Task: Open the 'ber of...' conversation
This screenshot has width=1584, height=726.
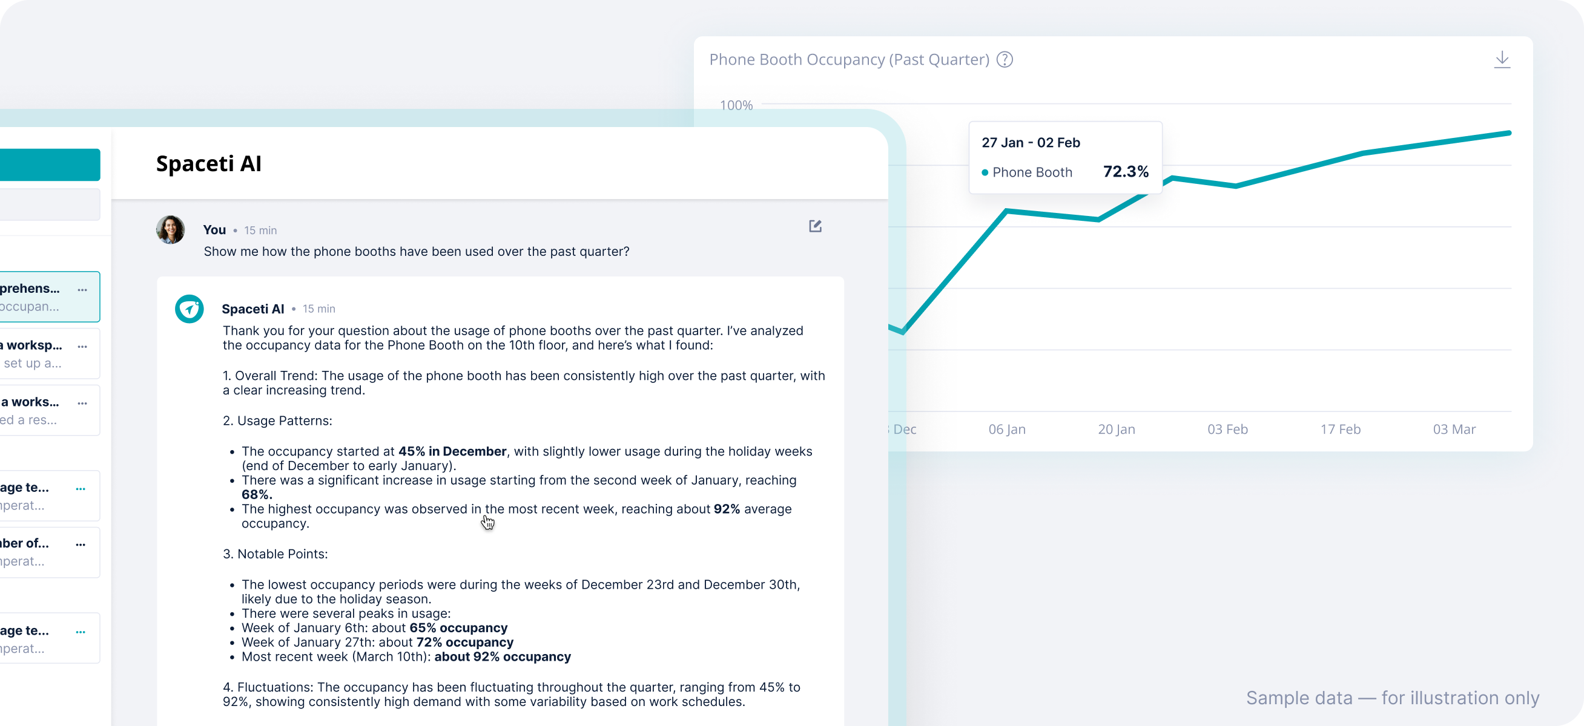Action: pos(31,552)
